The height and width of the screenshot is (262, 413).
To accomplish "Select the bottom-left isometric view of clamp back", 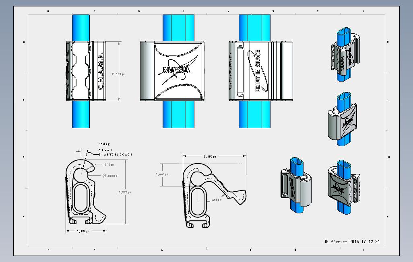I will (x=296, y=185).
